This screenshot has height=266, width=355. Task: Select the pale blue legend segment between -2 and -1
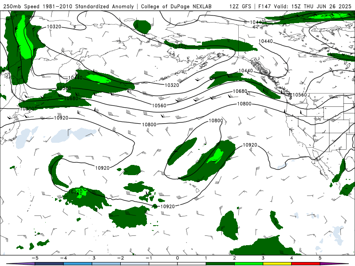135,264
